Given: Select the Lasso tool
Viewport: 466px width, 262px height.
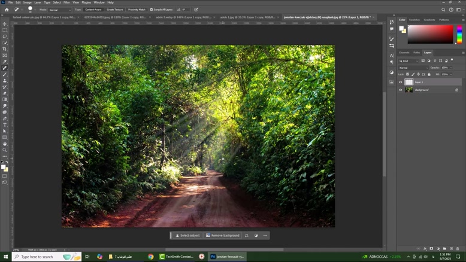Looking at the screenshot, I should click(x=4, y=36).
